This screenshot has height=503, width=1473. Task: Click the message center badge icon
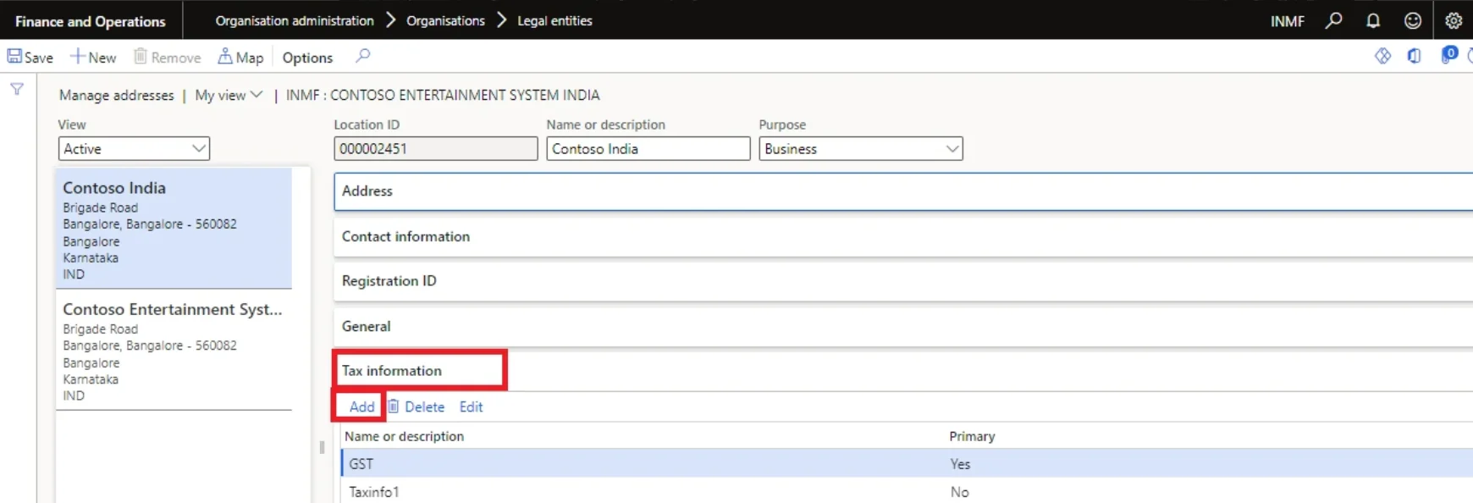coord(1448,55)
